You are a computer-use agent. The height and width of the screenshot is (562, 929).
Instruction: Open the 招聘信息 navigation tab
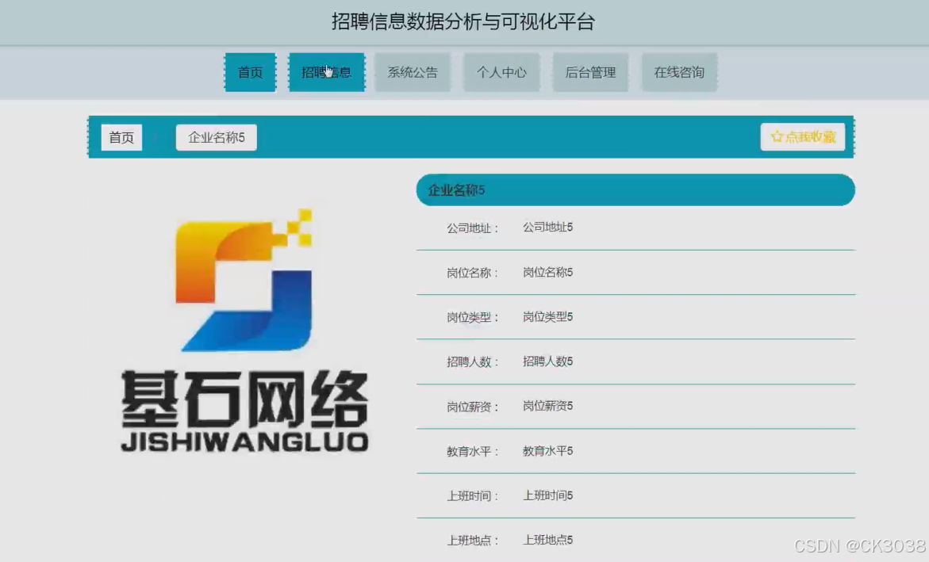pyautogui.click(x=326, y=72)
